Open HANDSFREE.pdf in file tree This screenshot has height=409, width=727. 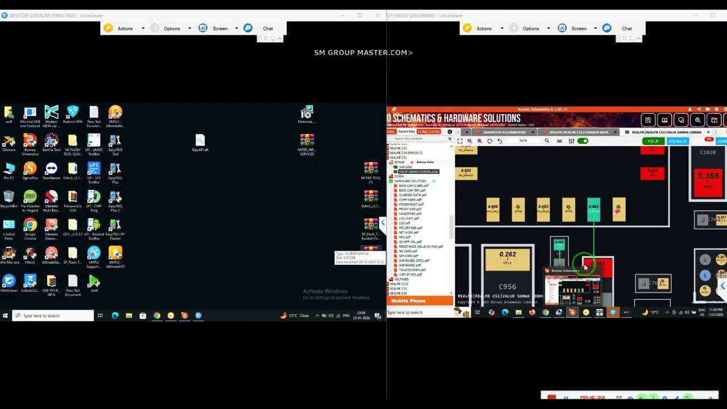click(x=410, y=214)
